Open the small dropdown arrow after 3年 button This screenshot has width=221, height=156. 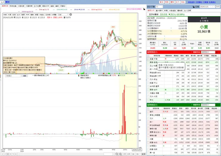[x=140, y=154]
